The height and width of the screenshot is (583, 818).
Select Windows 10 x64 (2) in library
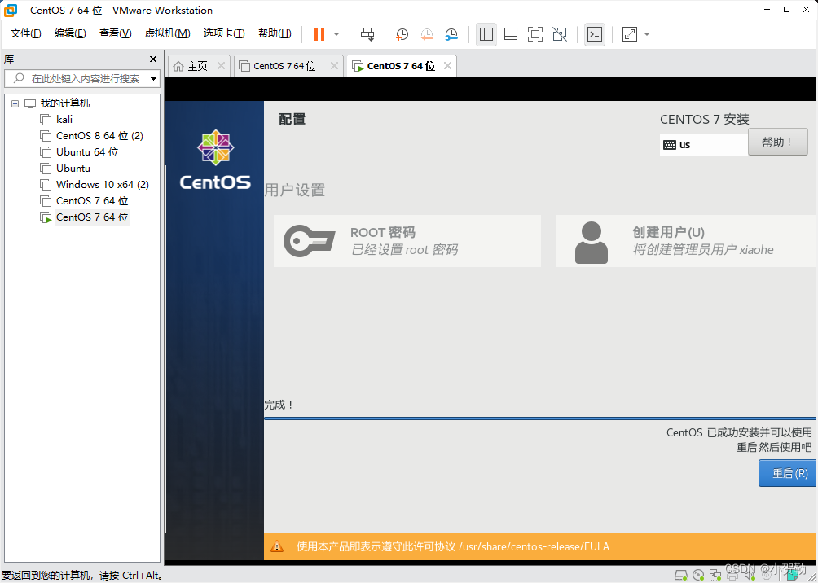pyautogui.click(x=103, y=185)
